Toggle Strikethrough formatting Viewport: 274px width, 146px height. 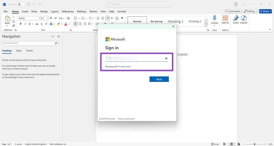pos(37,24)
